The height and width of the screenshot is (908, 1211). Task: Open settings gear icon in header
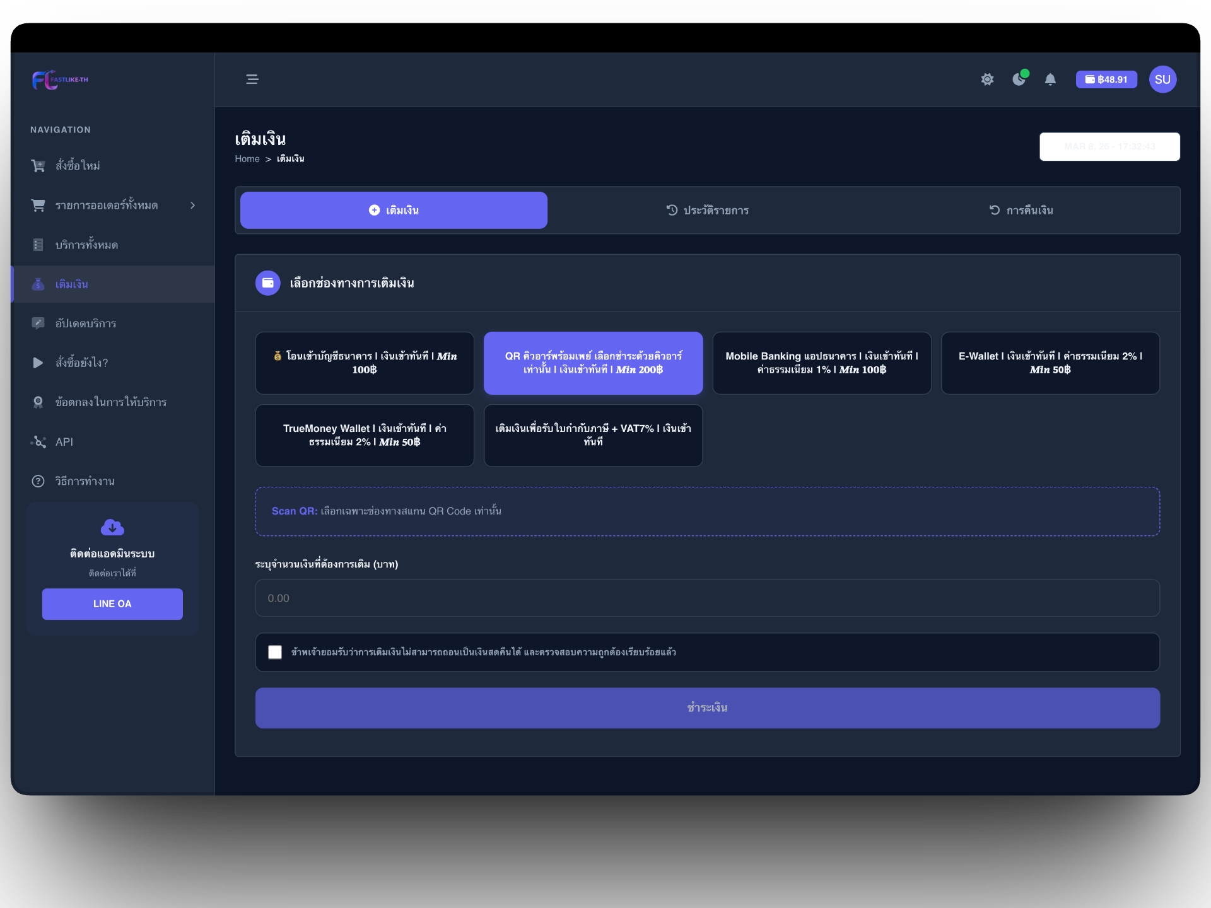(987, 79)
